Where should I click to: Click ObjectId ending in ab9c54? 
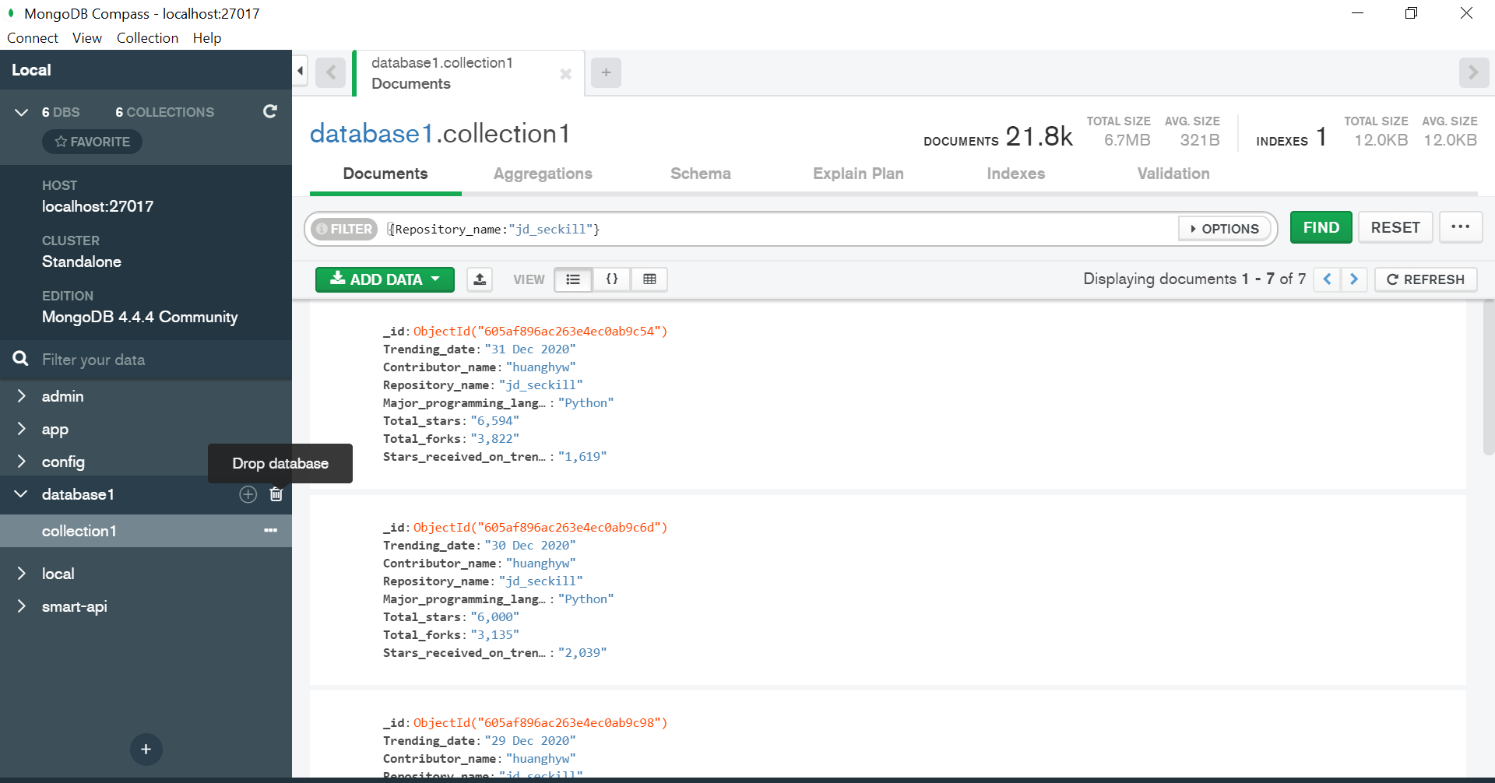[x=540, y=332]
